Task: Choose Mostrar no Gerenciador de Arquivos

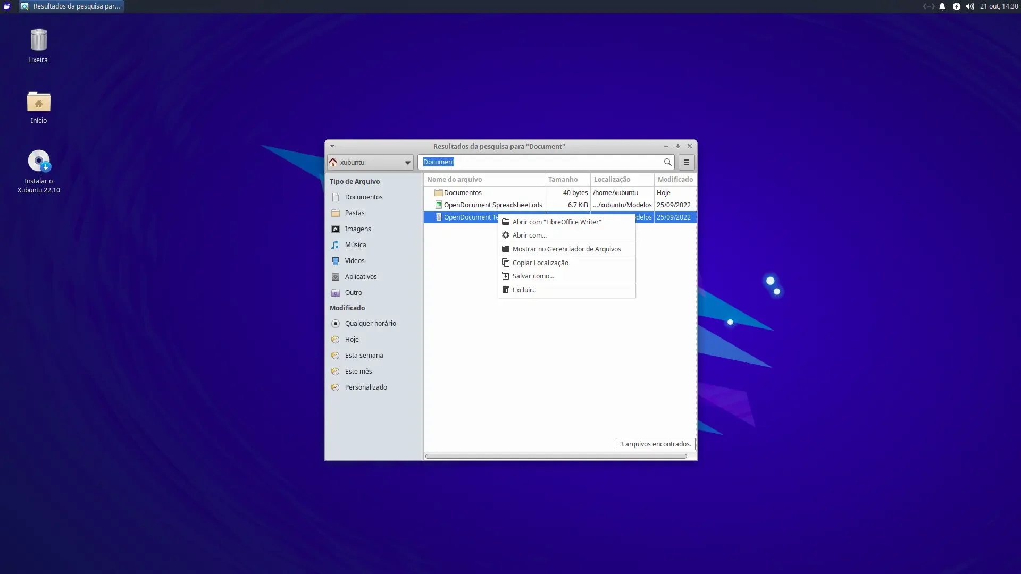Action: click(566, 249)
